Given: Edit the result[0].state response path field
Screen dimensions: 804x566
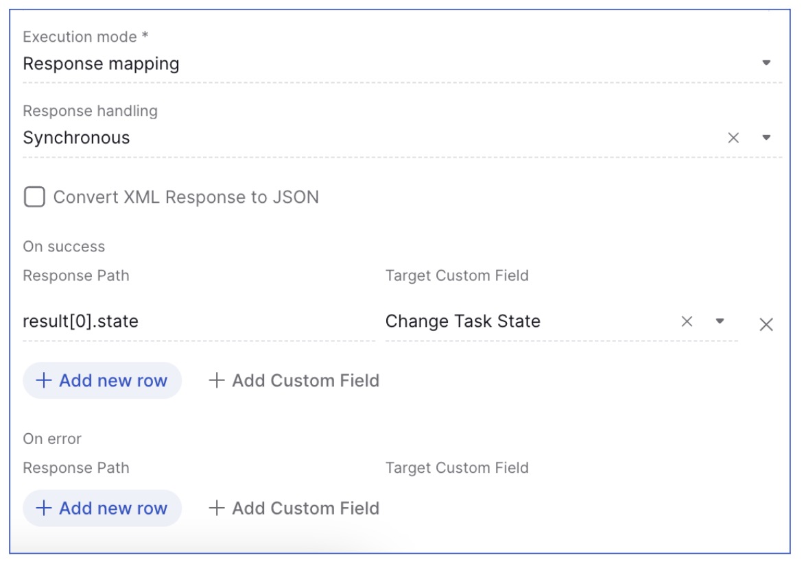Looking at the screenshot, I should coord(199,321).
